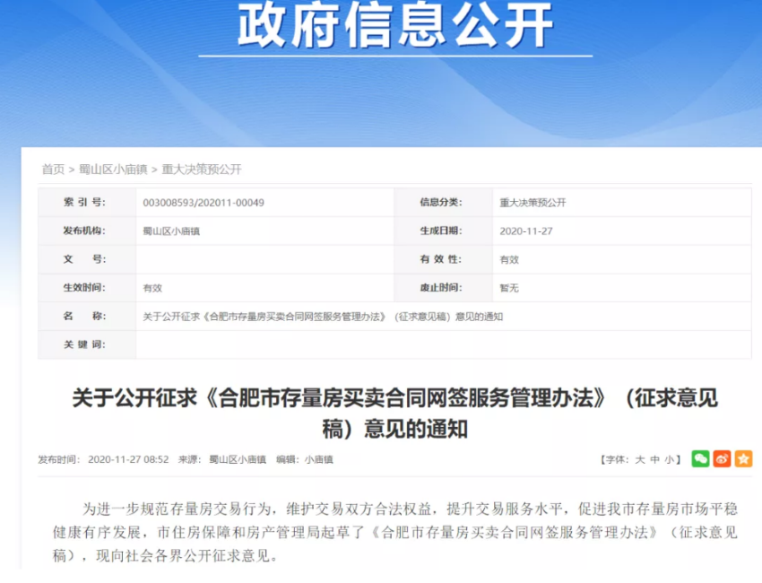Select the index number 003008593/202011-00049

203,203
